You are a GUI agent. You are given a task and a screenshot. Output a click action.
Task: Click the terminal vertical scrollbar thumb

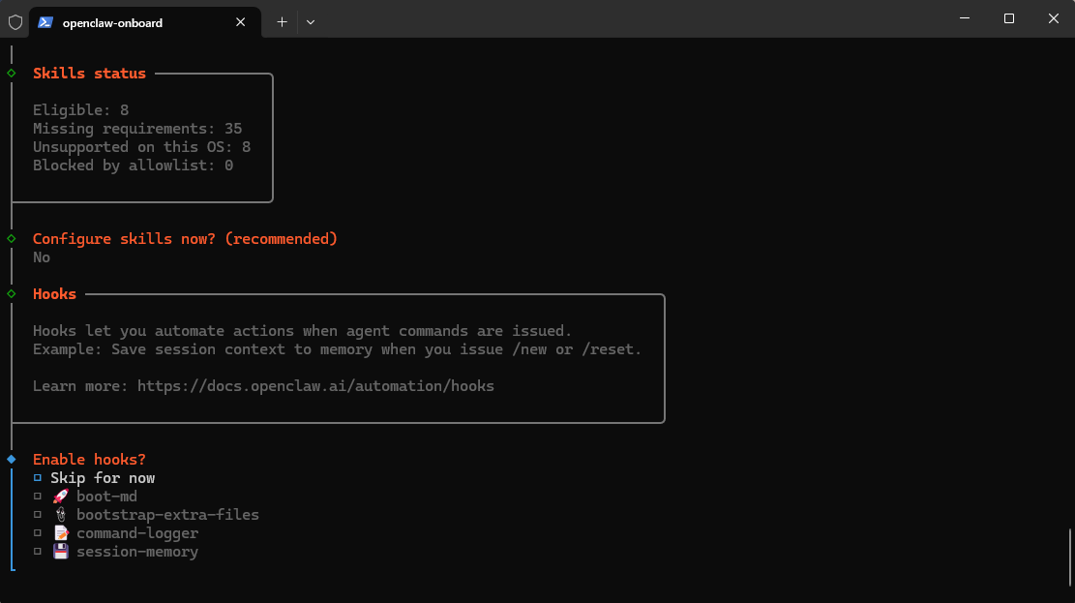[x=1069, y=557]
